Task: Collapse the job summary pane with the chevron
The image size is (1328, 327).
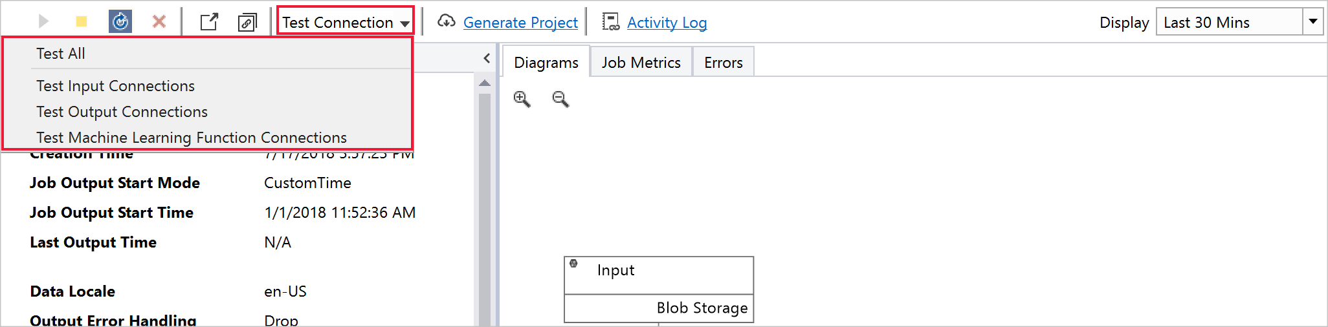Action: (487, 58)
